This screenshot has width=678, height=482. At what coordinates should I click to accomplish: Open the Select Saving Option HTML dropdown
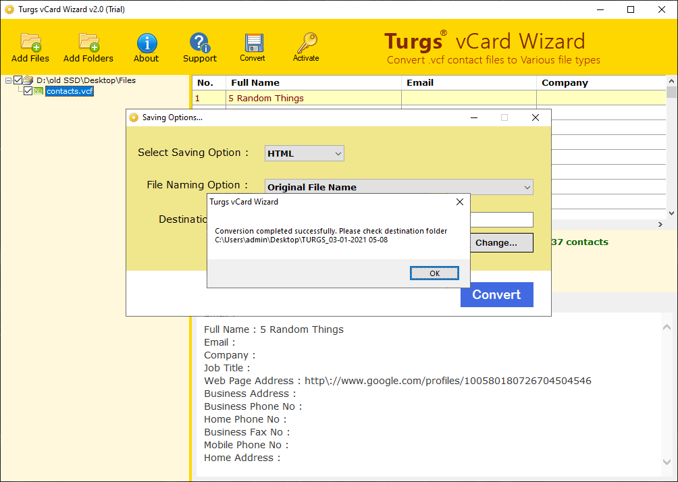click(x=305, y=153)
